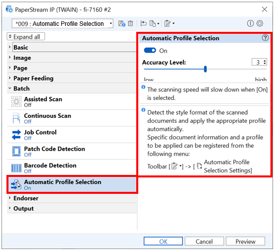Decrease Accuracy Level with the spinner down arrow
Image resolution: width=274 pixels, height=250 pixels.
tap(265, 64)
